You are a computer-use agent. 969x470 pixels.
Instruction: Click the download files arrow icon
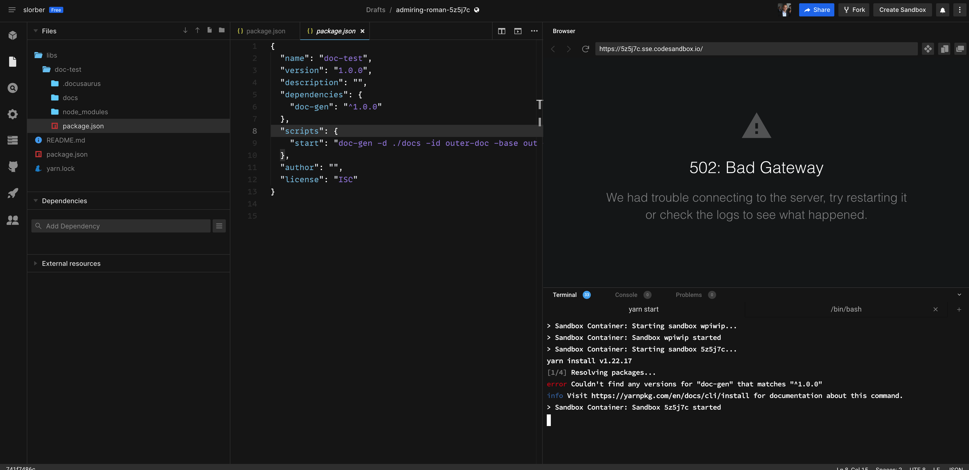[185, 30]
